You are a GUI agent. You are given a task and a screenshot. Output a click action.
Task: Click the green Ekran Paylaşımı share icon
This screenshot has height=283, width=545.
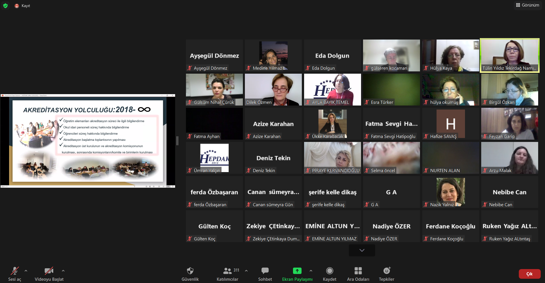pos(297,271)
